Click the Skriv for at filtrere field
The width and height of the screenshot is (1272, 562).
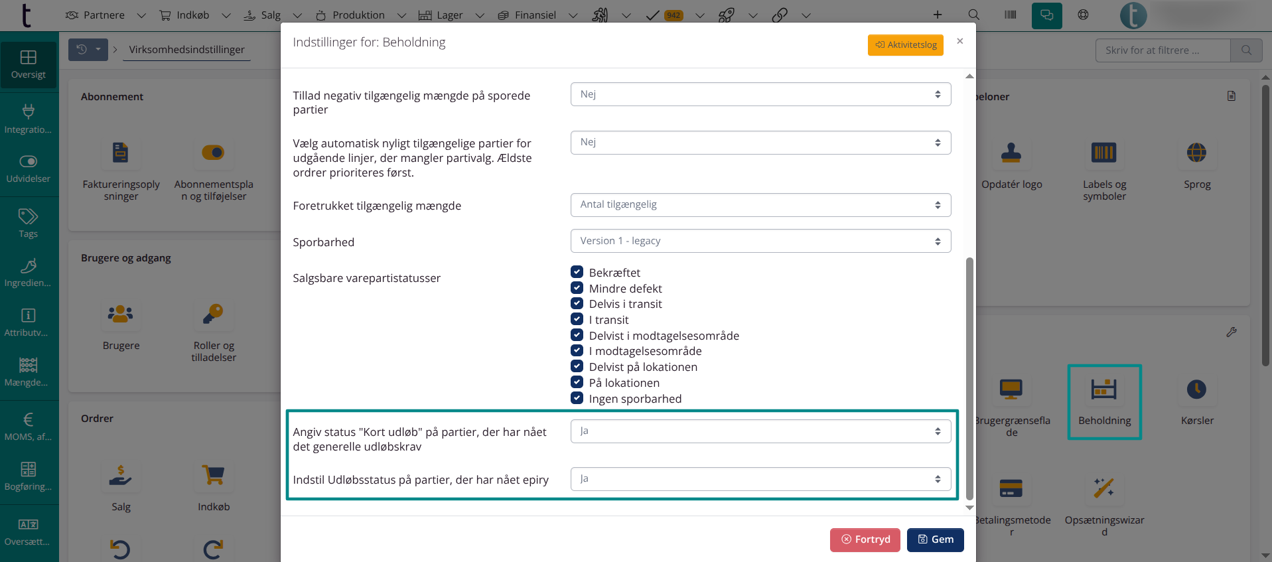coord(1163,50)
